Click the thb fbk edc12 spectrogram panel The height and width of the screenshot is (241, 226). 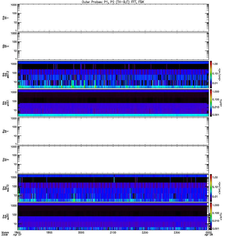click(113, 74)
